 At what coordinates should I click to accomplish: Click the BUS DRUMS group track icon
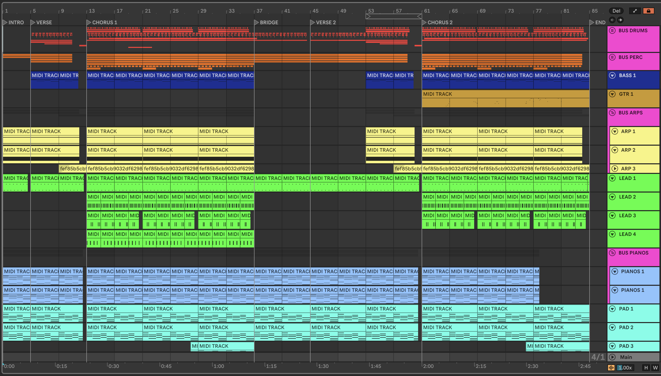click(612, 30)
